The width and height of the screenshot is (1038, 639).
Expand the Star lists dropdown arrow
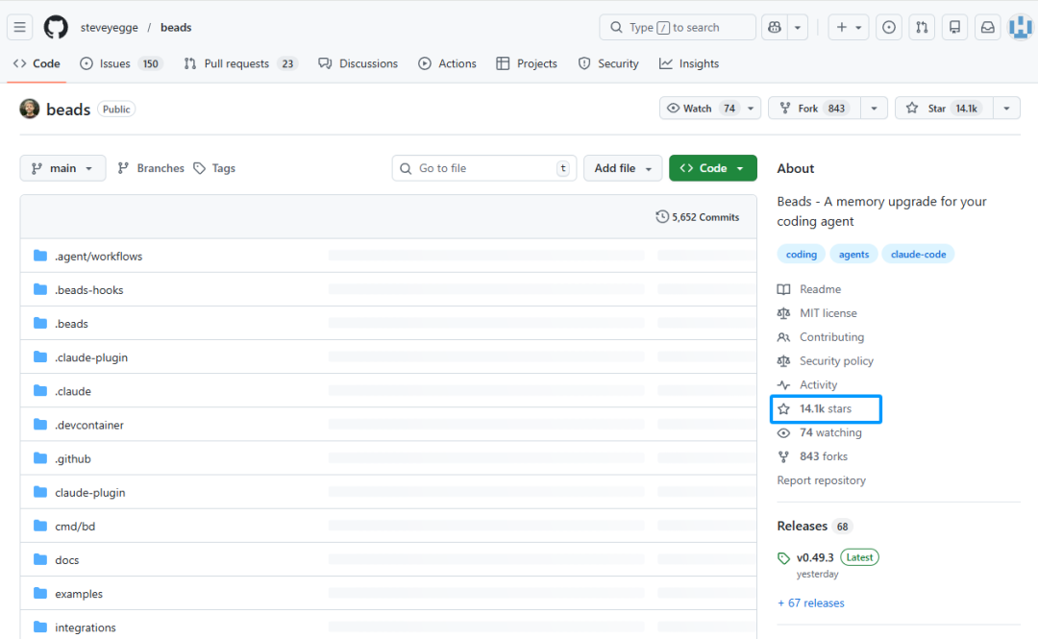click(1005, 109)
